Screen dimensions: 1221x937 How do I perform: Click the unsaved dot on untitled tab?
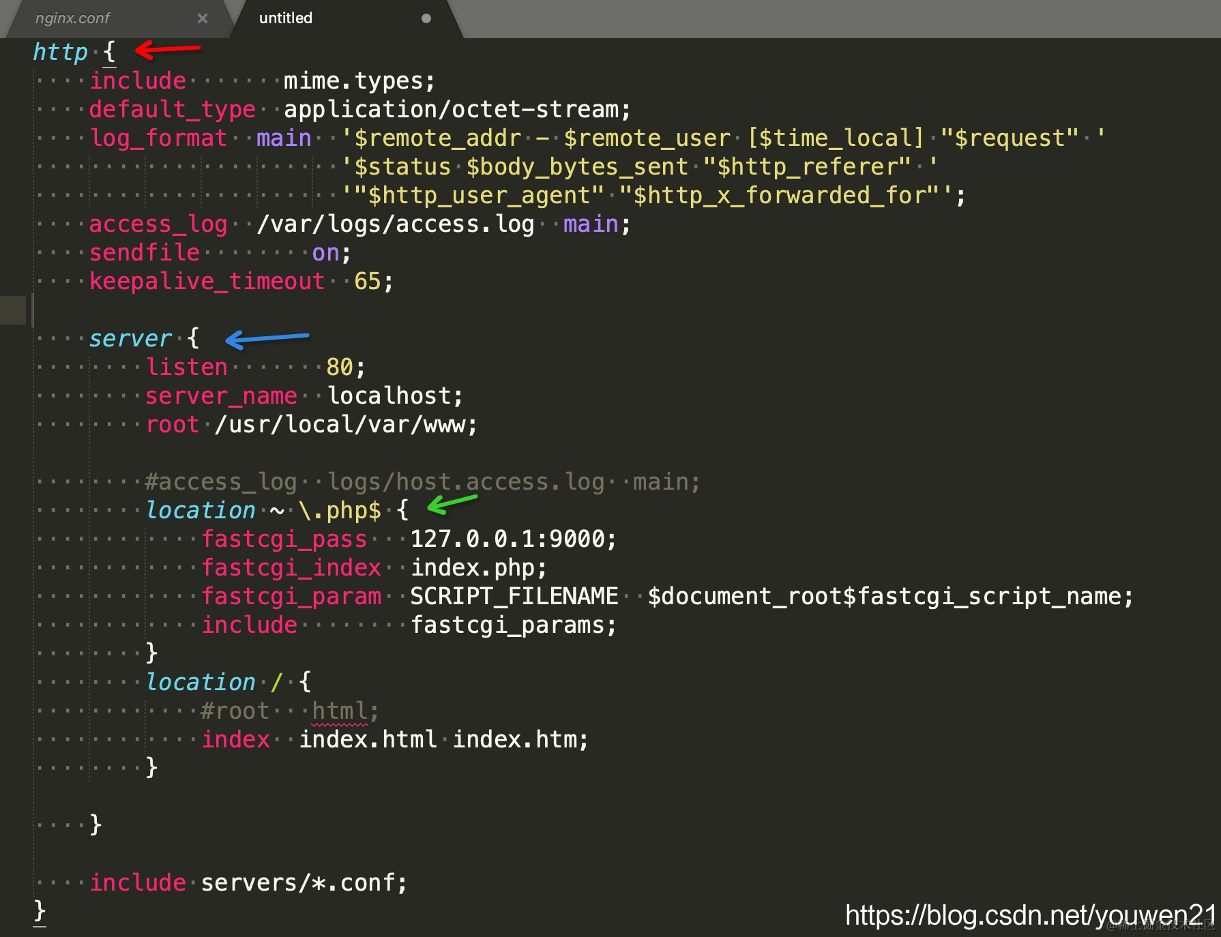426,18
